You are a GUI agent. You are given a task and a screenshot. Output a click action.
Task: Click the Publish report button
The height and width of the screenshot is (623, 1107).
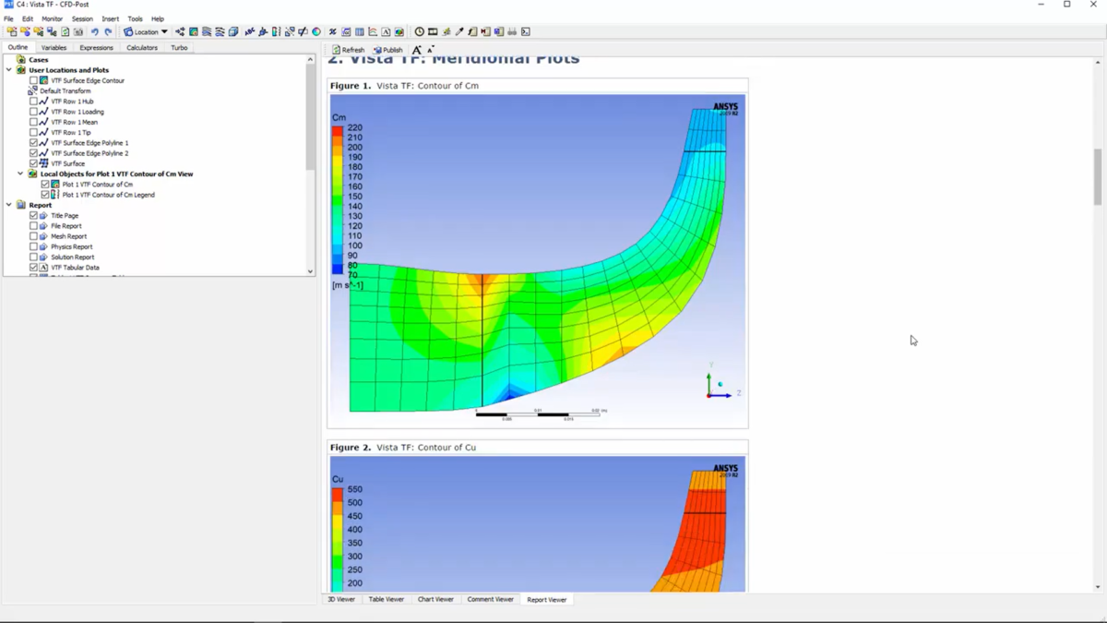click(x=388, y=50)
